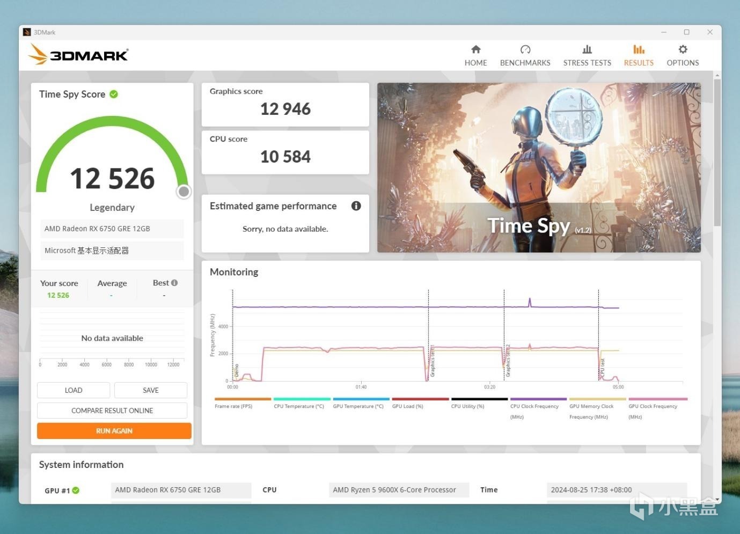740x534 pixels.
Task: Click the scrollbar up arrow
Action: tap(717, 76)
